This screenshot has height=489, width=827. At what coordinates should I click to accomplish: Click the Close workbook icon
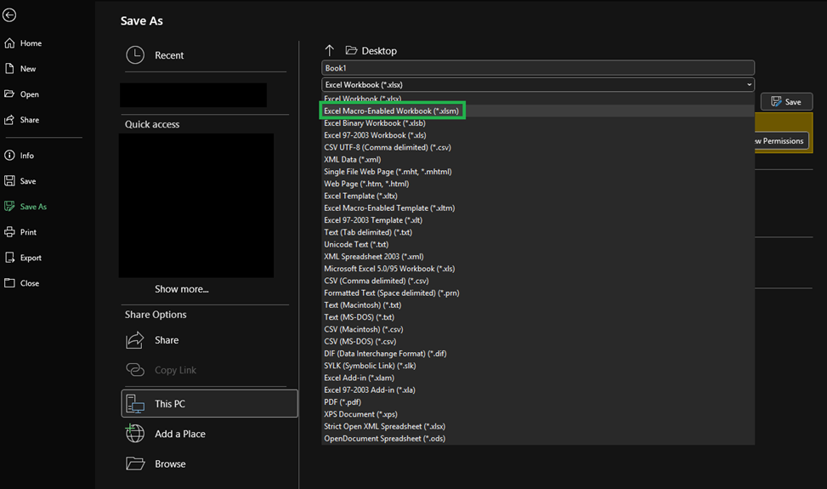pyautogui.click(x=9, y=282)
